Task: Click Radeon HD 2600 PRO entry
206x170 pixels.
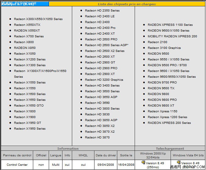Action: click(x=101, y=39)
